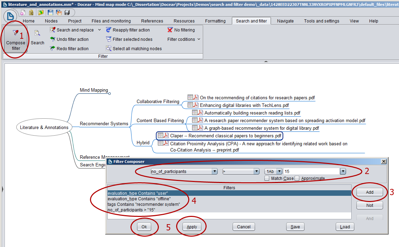Image resolution: width=399 pixels, height=247 pixels.
Task: Click the new mind map document icon
Action: point(23,12)
